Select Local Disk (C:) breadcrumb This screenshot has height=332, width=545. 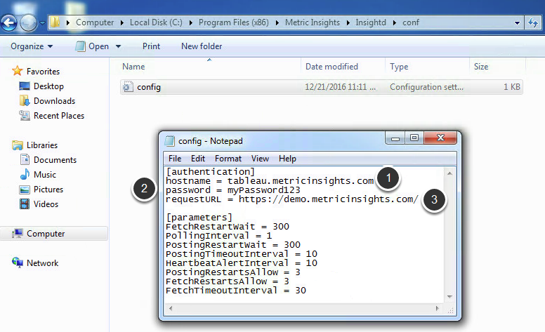(156, 22)
